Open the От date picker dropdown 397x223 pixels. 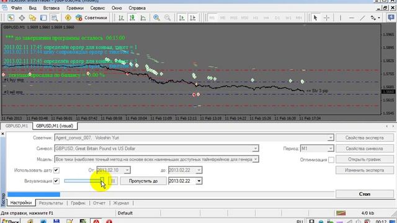(x=127, y=170)
